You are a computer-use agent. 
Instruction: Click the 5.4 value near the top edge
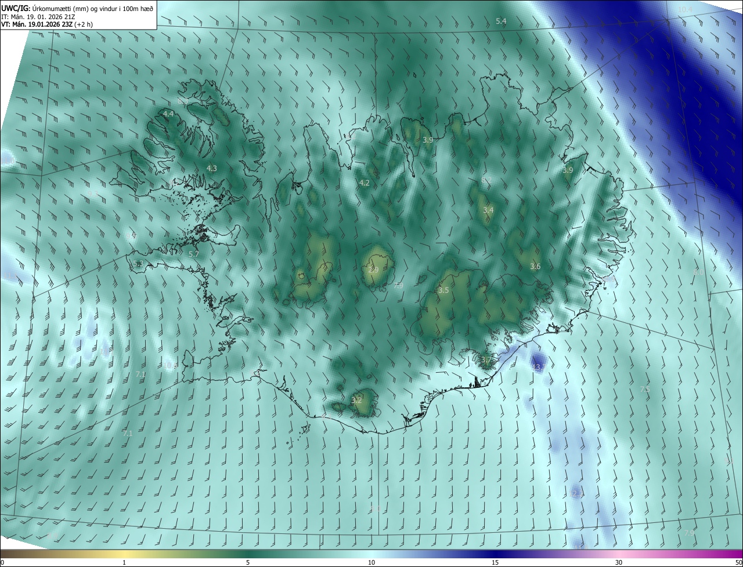[501, 21]
